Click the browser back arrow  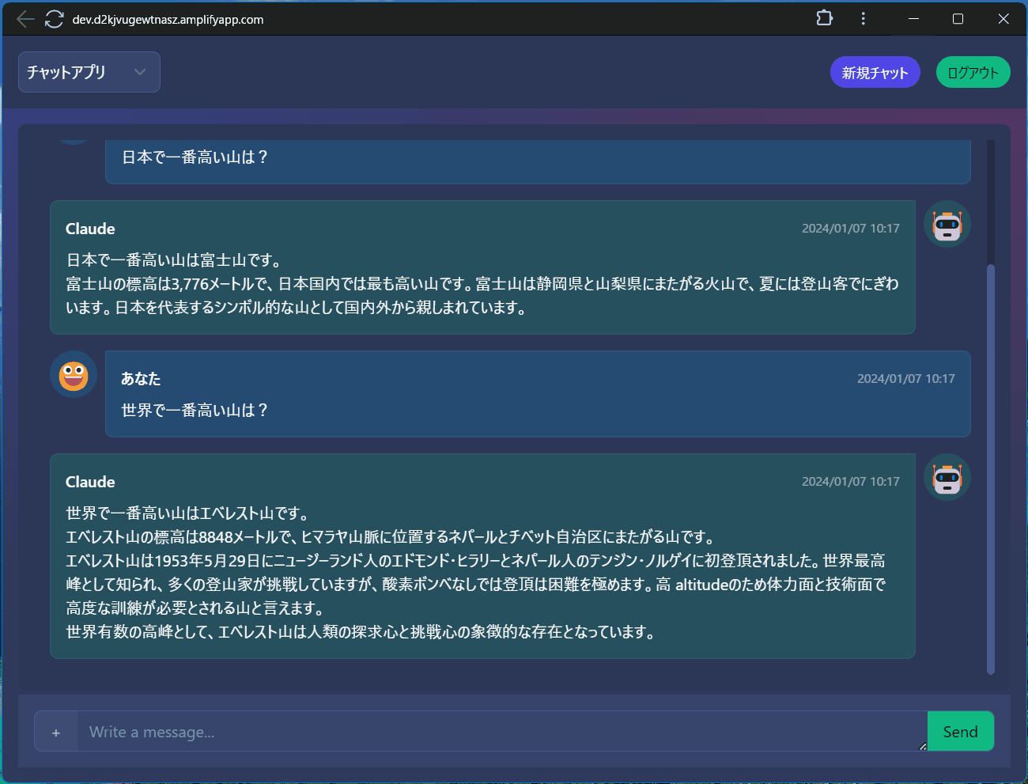(25, 19)
